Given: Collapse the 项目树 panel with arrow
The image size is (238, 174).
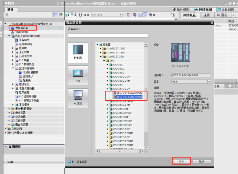Looking at the screenshot, I should coord(62,3).
